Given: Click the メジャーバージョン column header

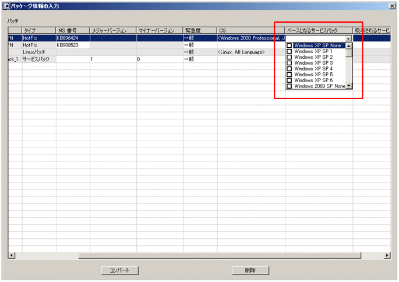Looking at the screenshot, I should click(113, 30).
